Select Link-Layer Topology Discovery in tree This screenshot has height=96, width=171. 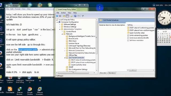(x=78, y=46)
